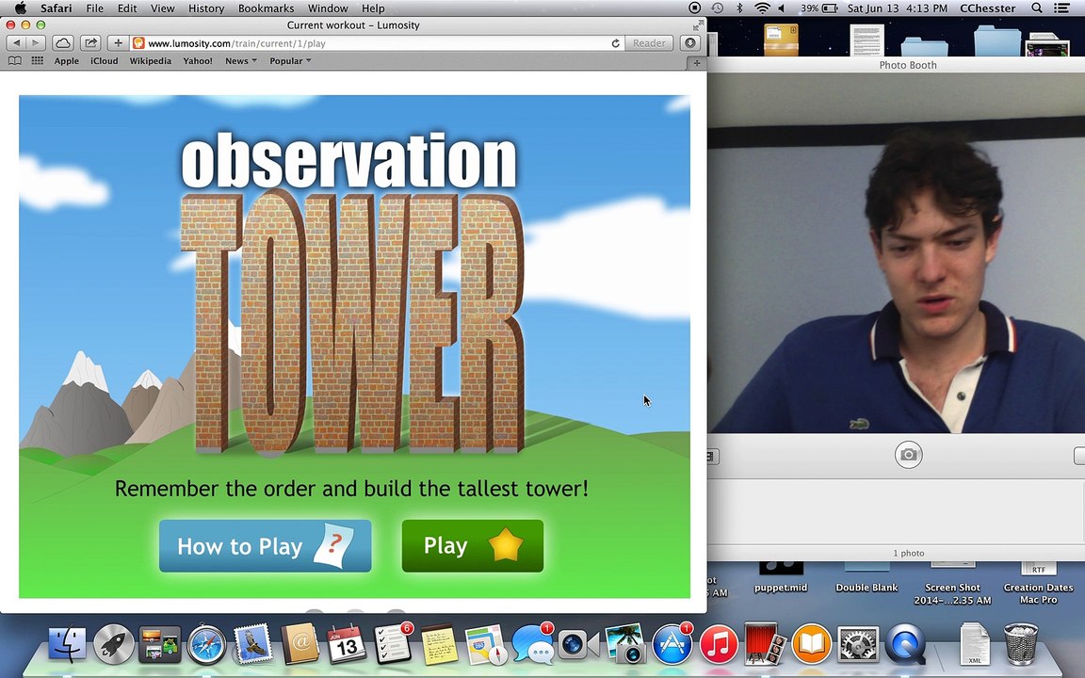Click the volume status icon

point(782,8)
